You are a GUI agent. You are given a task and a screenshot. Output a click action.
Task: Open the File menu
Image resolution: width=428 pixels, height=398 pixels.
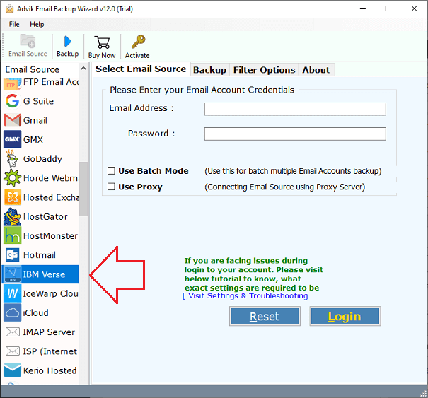pyautogui.click(x=14, y=24)
